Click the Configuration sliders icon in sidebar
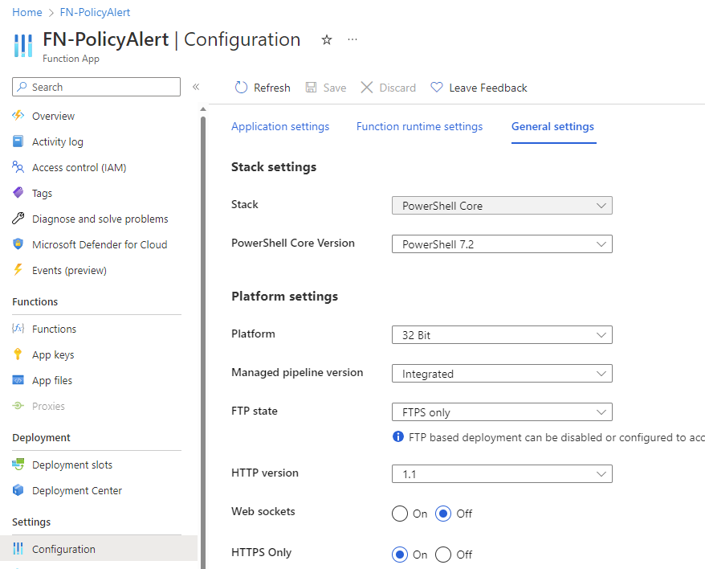The image size is (705, 569). click(18, 548)
